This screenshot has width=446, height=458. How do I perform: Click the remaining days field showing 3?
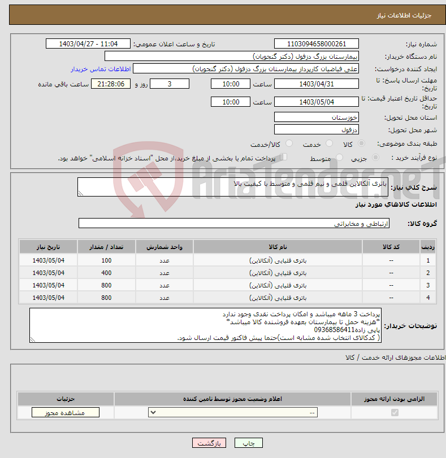click(x=170, y=84)
